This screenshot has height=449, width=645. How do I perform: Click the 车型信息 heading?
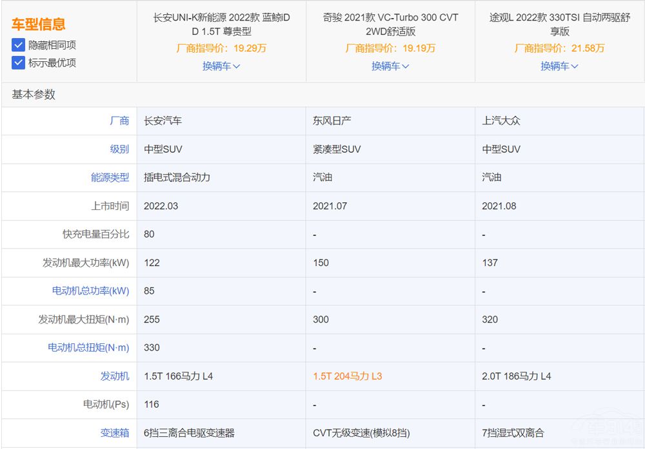click(x=38, y=24)
